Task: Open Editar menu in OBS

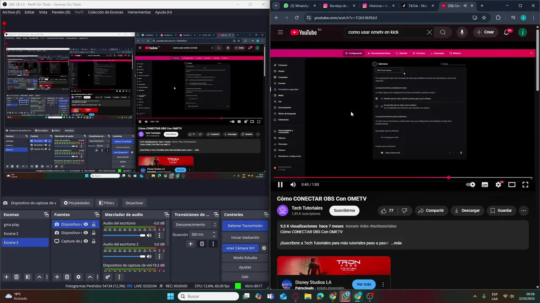Action: pyautogui.click(x=30, y=12)
